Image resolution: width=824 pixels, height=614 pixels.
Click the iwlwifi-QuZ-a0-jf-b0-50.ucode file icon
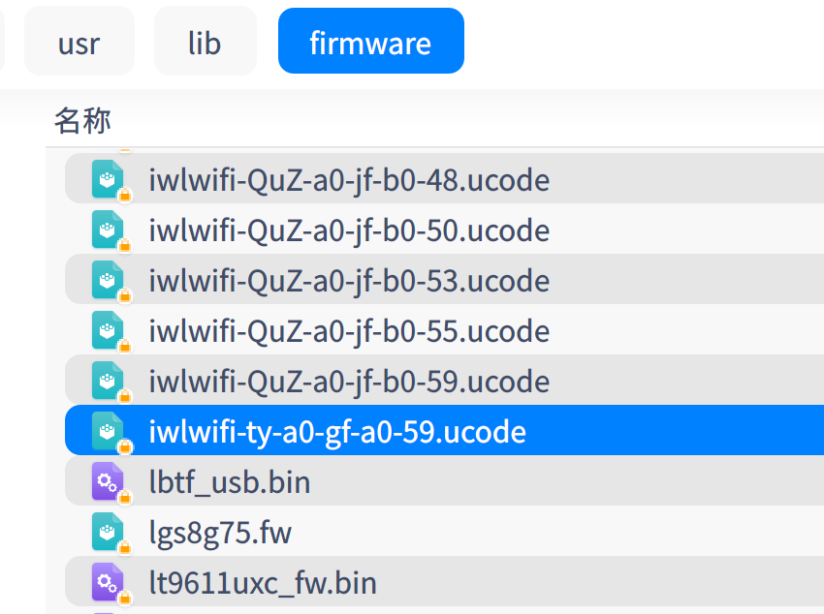point(108,230)
